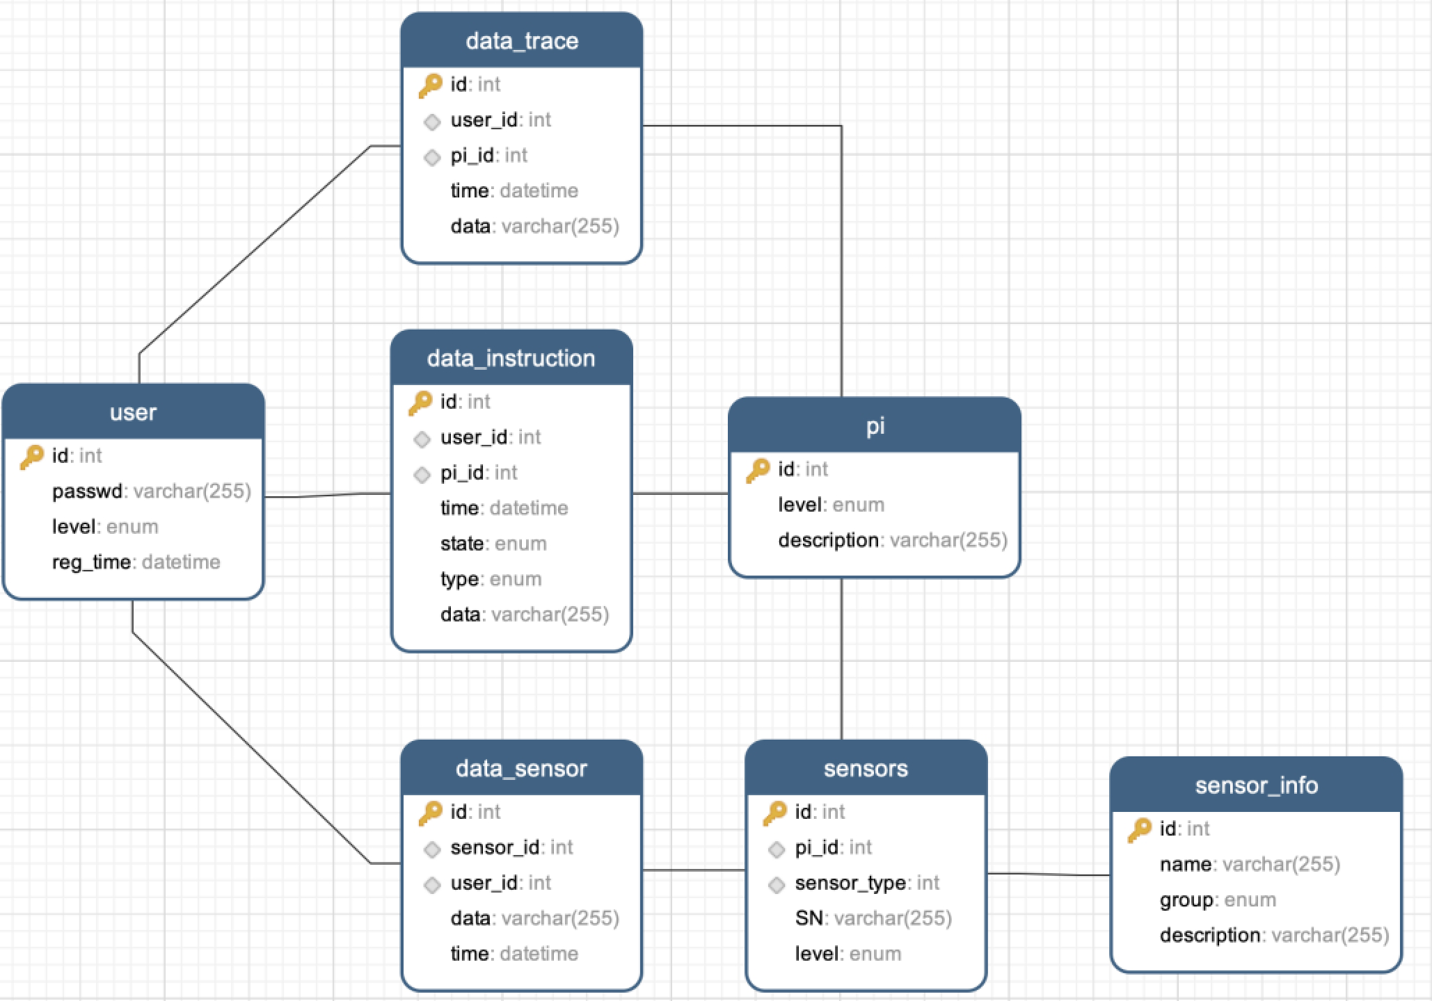Select the sensor_info table header
1432x1001 pixels.
(x=1256, y=786)
